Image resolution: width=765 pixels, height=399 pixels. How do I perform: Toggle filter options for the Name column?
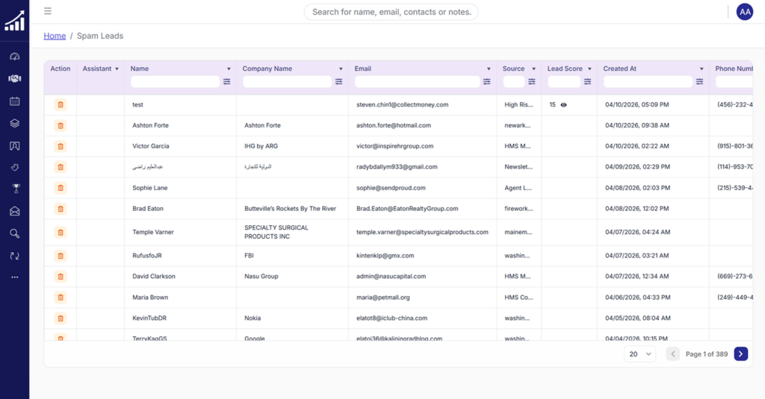point(227,81)
